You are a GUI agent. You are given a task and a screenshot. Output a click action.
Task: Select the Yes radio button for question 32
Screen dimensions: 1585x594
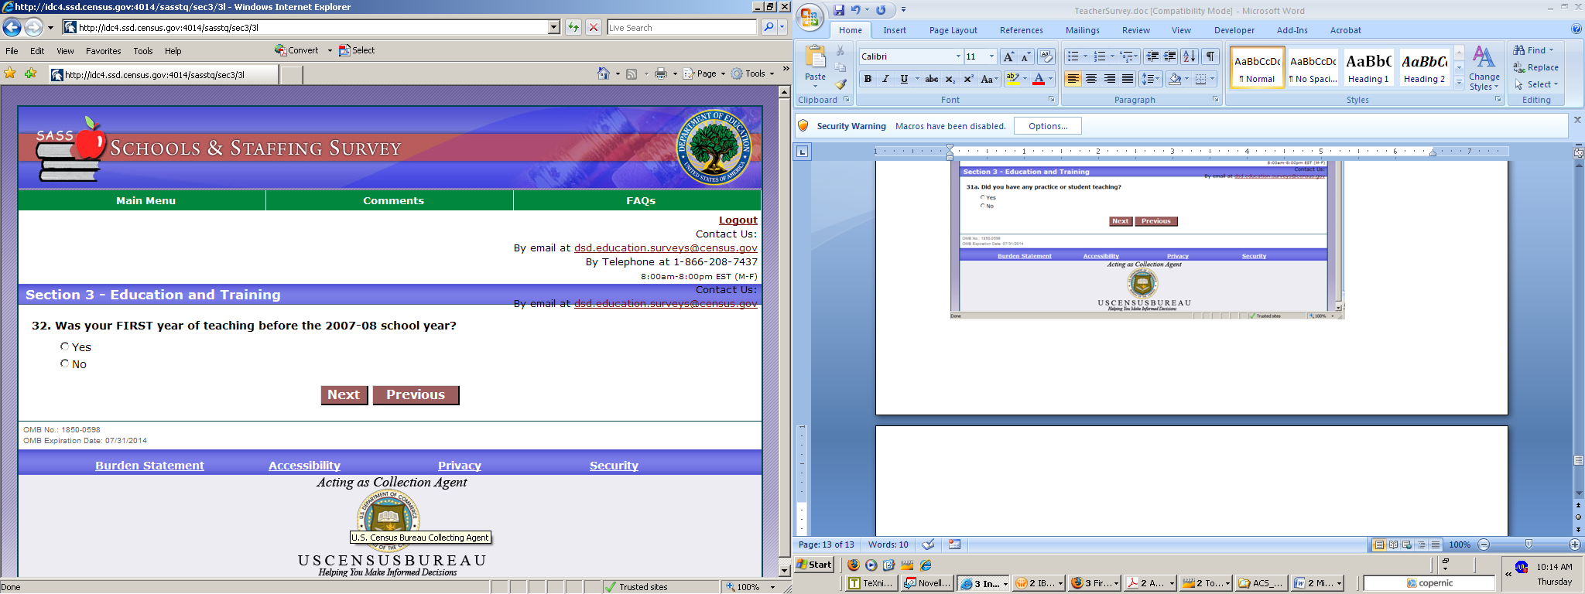click(65, 346)
